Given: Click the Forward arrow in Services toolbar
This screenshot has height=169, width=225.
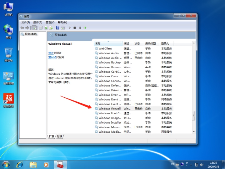Looking at the screenshot, I should (27, 28).
